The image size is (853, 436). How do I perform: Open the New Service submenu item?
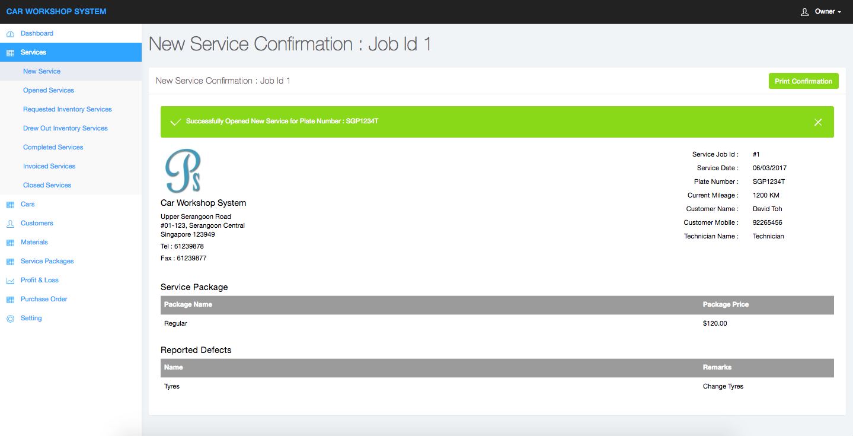tap(41, 71)
